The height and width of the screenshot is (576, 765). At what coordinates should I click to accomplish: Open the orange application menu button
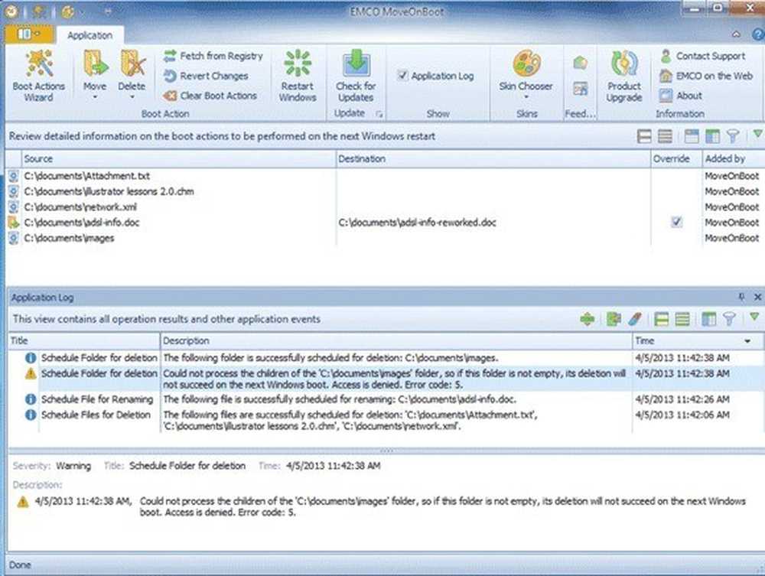(x=29, y=34)
